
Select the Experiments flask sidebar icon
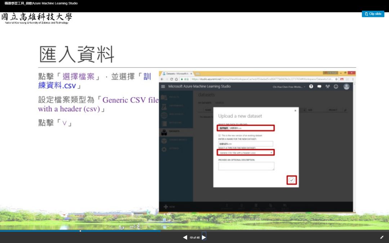(164, 106)
